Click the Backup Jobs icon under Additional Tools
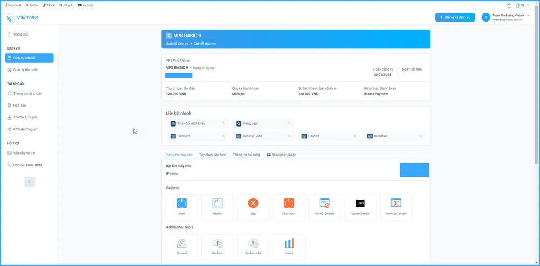 [253, 243]
